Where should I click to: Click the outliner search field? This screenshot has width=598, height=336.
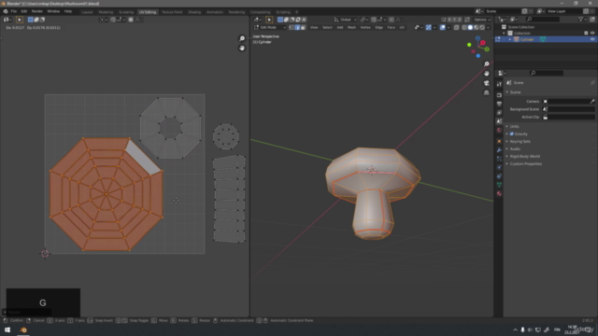(x=543, y=19)
